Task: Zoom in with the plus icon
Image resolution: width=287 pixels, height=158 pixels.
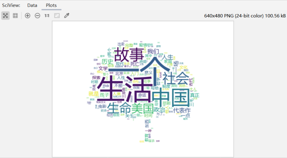Action: pyautogui.click(x=28, y=16)
